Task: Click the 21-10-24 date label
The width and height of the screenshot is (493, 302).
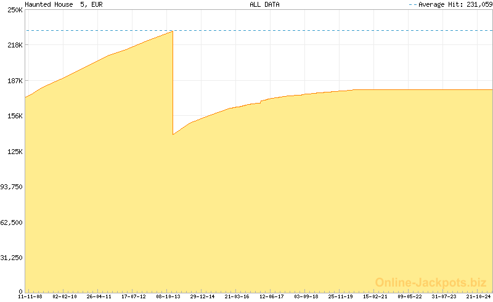Action: 478,296
